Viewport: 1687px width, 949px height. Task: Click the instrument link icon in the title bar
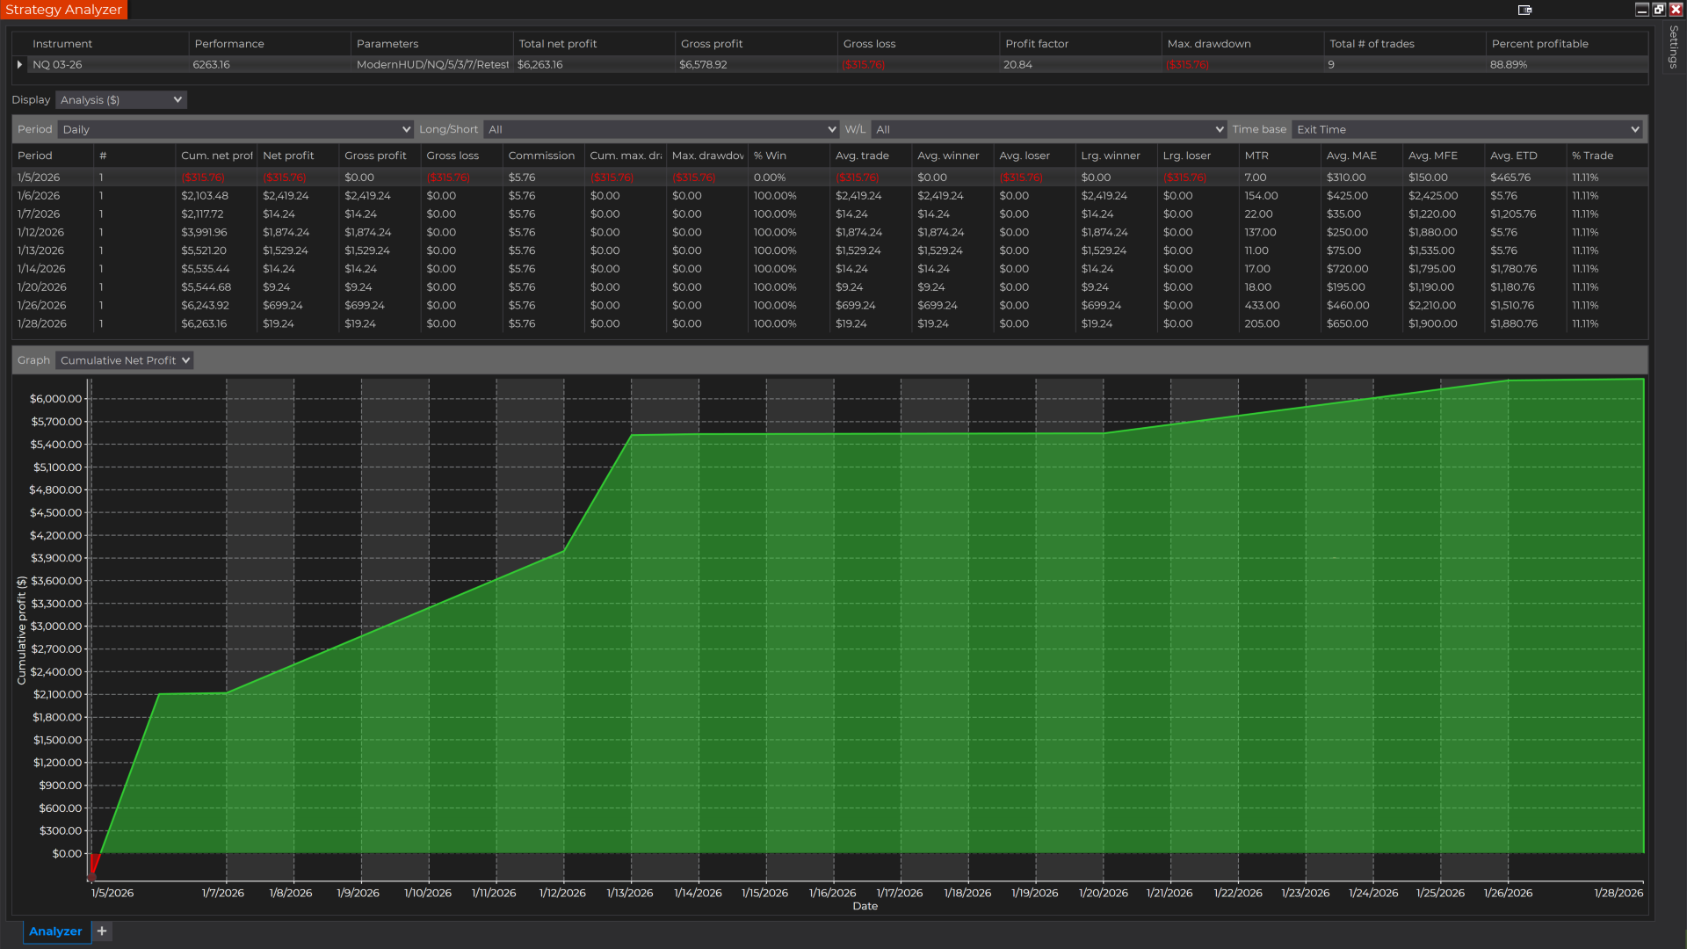(x=1525, y=11)
